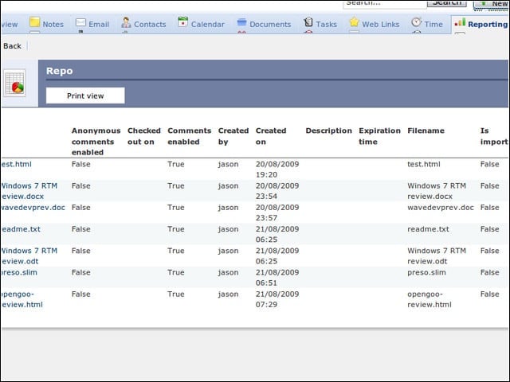This screenshot has width=510, height=382.
Task: Click the Back button
Action: 13,46
